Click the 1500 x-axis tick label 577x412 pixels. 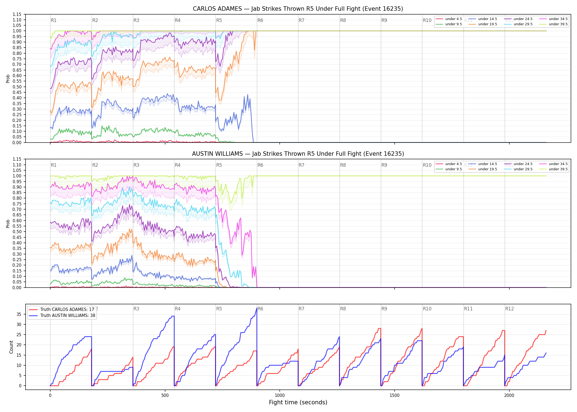tap(395, 396)
